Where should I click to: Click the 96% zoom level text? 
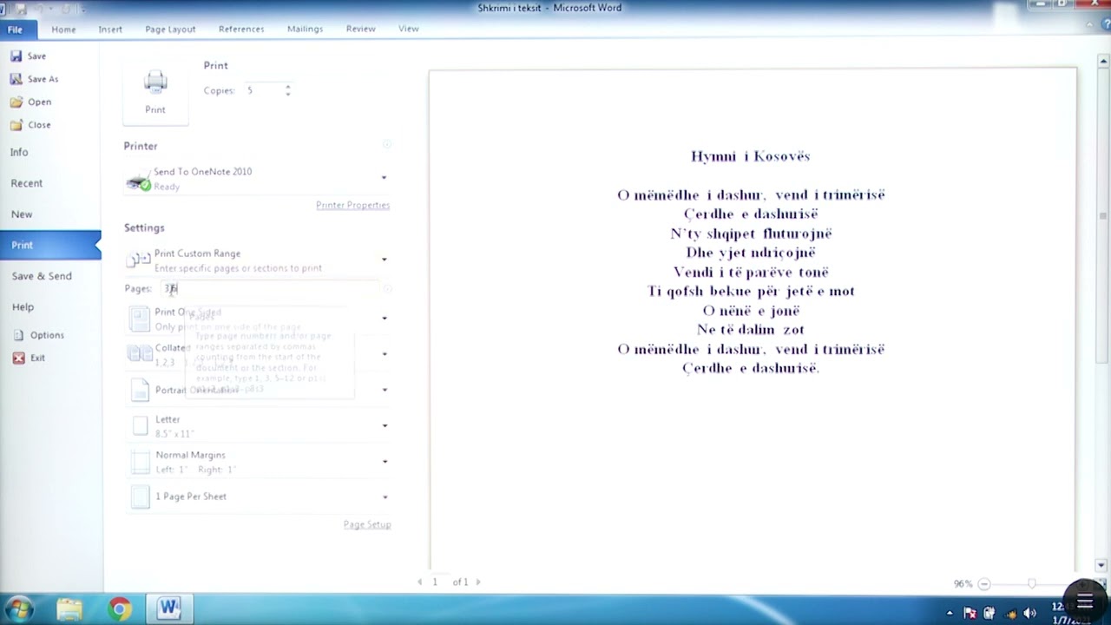point(963,584)
